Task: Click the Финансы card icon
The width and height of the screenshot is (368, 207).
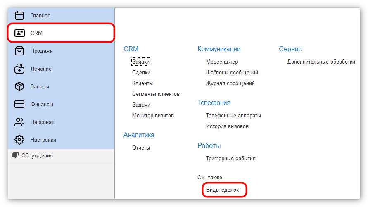Action: pos(19,104)
